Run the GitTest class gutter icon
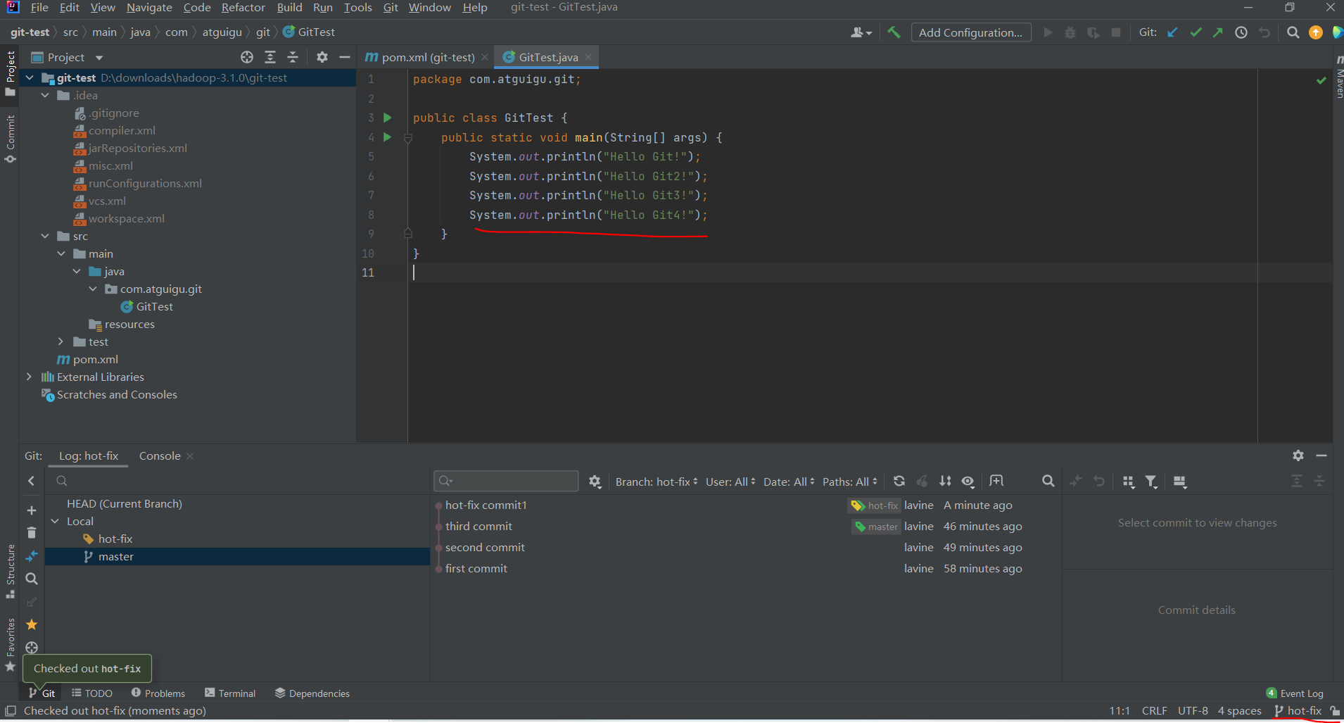Image resolution: width=1344 pixels, height=723 pixels. 387,118
